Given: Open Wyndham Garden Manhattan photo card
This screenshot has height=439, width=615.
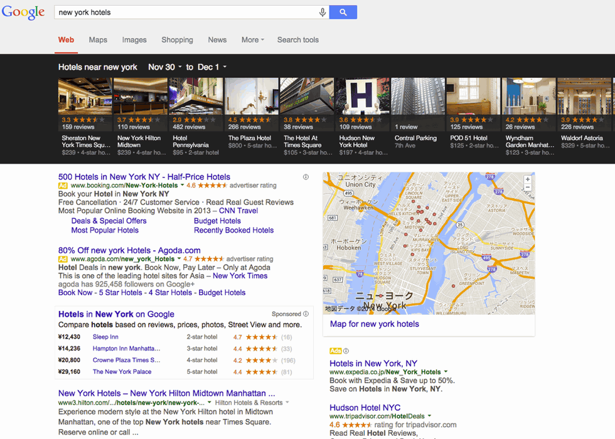Looking at the screenshot, I should [x=528, y=96].
